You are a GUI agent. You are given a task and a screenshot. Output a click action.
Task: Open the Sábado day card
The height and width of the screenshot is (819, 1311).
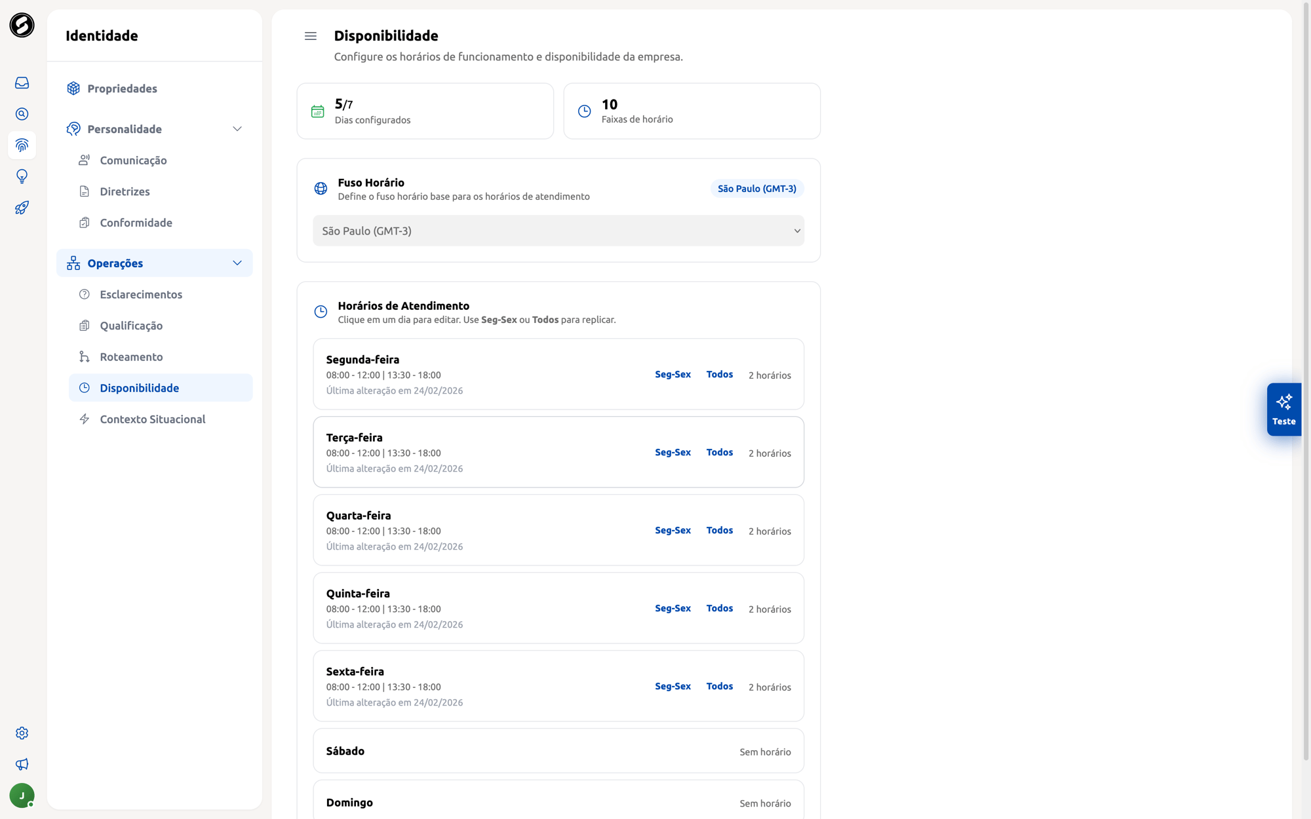558,751
